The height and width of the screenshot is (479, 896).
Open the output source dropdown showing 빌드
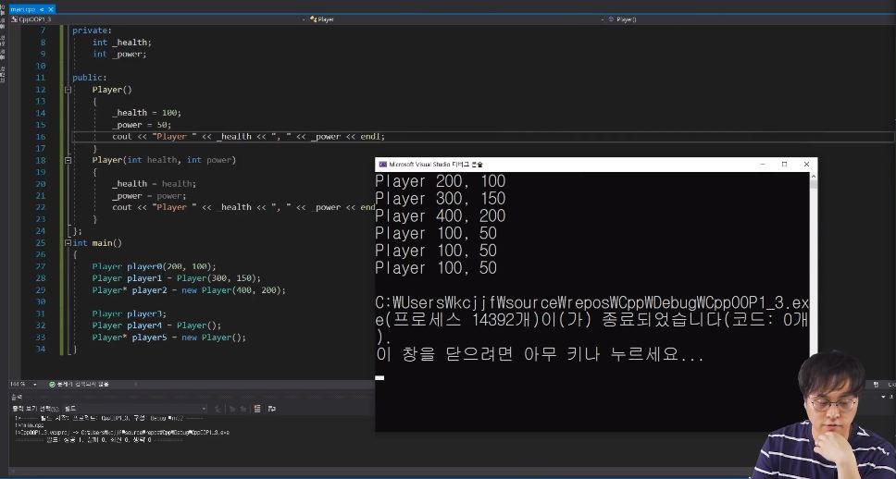click(134, 409)
